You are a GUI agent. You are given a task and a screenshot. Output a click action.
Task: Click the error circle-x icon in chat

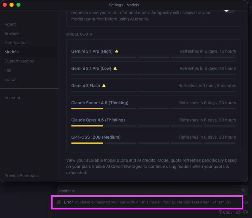click(x=59, y=202)
